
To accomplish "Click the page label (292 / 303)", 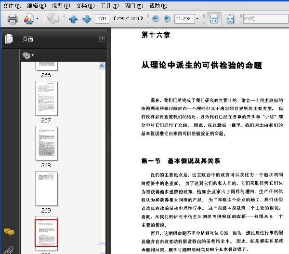I will pyautogui.click(x=128, y=19).
